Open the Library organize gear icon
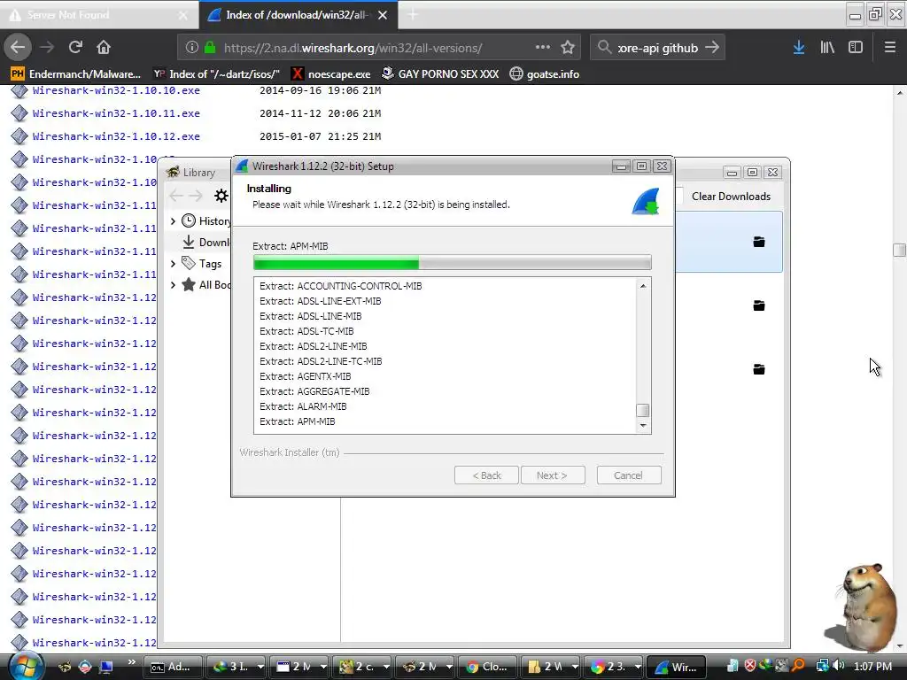The width and height of the screenshot is (907, 680). click(x=221, y=196)
